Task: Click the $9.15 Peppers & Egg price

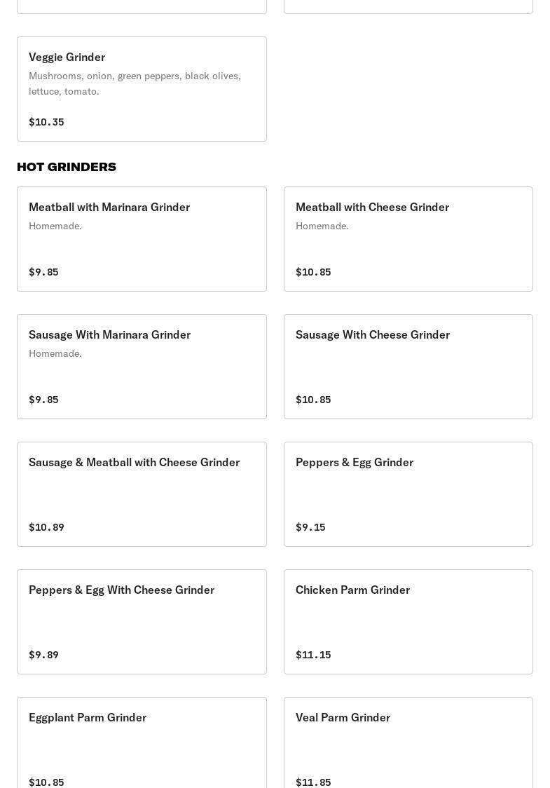Action: click(x=310, y=527)
